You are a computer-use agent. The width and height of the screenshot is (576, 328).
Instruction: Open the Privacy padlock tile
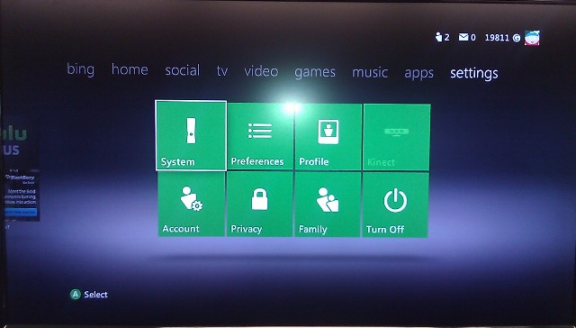tap(260, 205)
